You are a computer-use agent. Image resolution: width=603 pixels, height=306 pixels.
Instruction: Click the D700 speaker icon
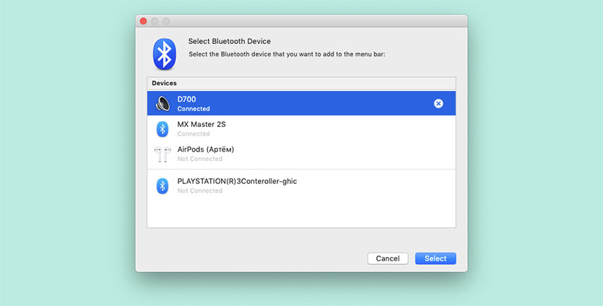[162, 103]
